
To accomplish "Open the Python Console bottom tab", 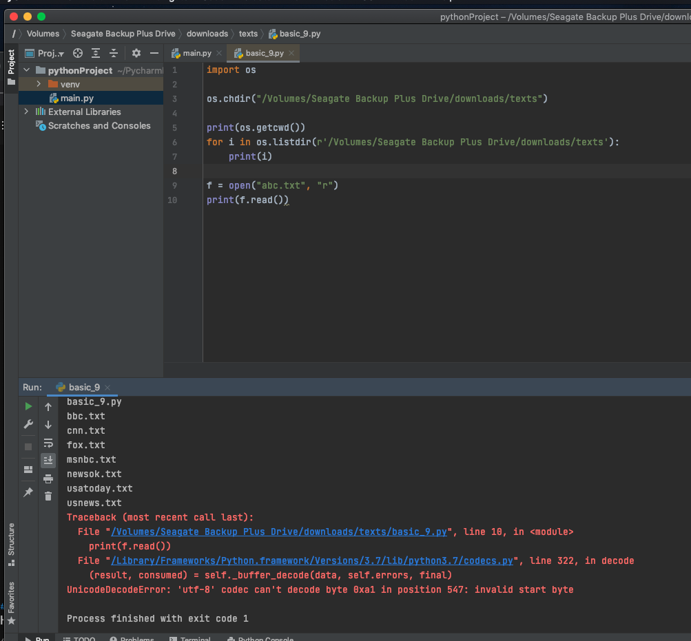I will [x=260, y=638].
